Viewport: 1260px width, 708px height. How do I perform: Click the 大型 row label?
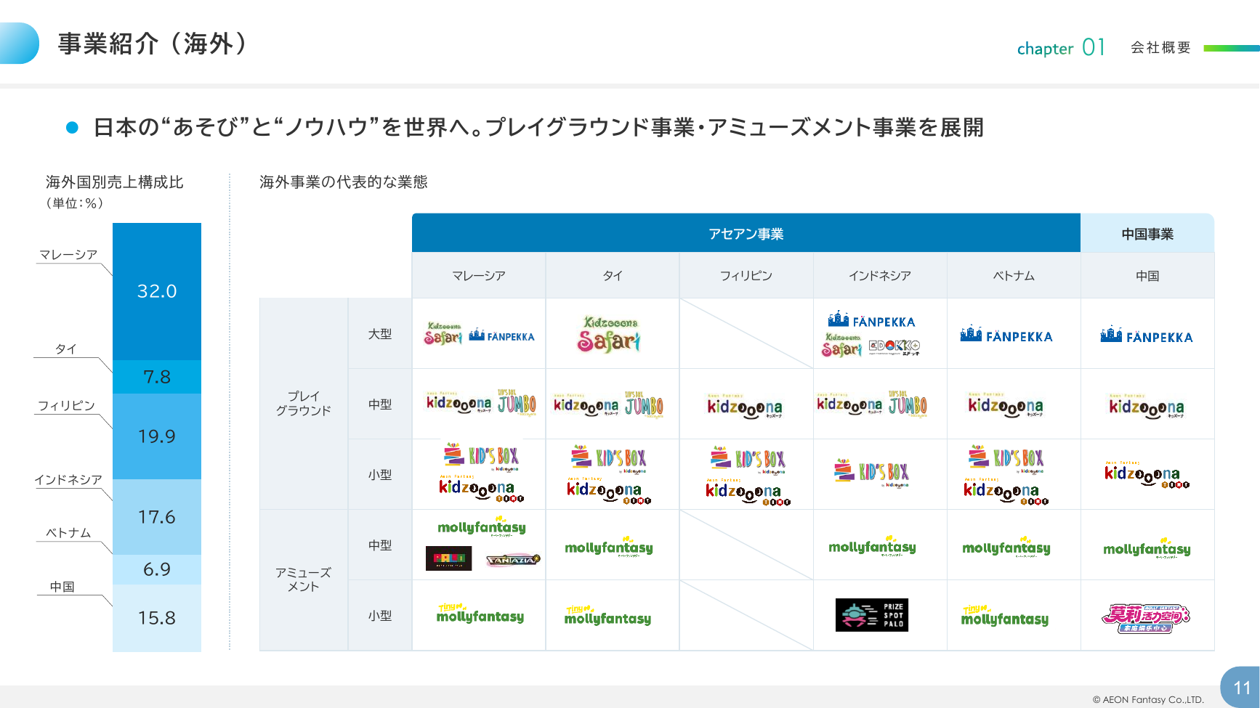coord(380,333)
